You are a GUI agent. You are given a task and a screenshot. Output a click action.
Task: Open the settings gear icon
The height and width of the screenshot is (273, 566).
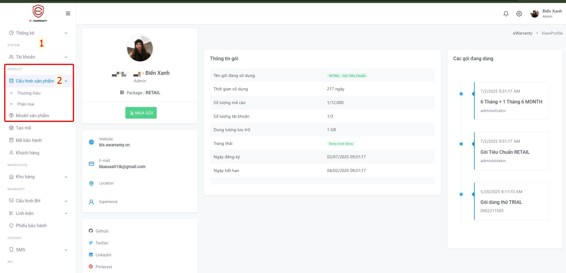tap(519, 14)
